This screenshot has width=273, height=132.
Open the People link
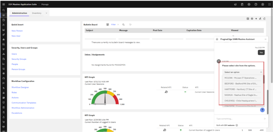[15, 64]
